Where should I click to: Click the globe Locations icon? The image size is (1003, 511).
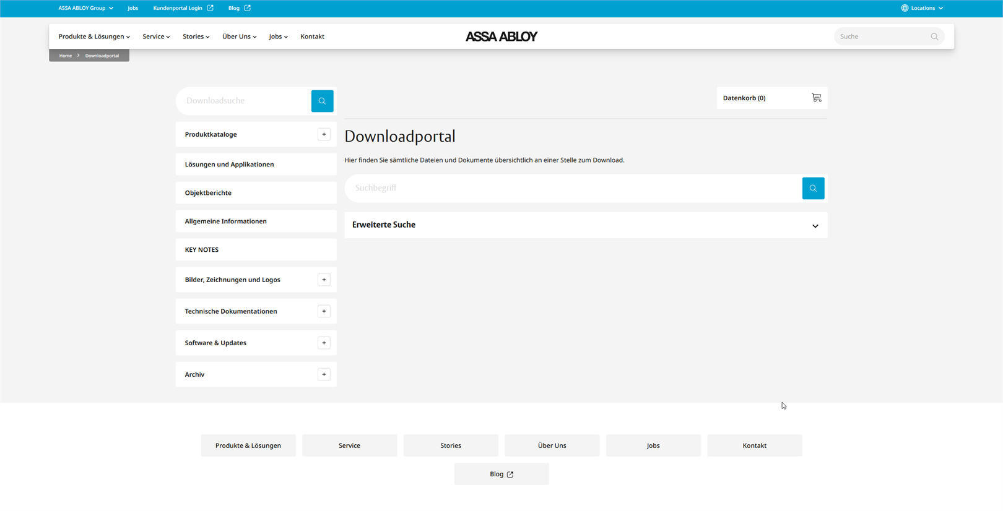pyautogui.click(x=905, y=8)
